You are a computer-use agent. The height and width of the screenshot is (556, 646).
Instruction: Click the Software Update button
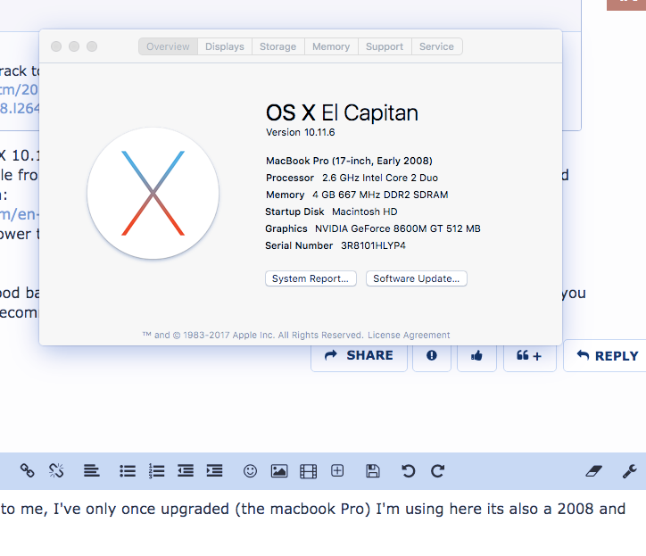point(416,278)
